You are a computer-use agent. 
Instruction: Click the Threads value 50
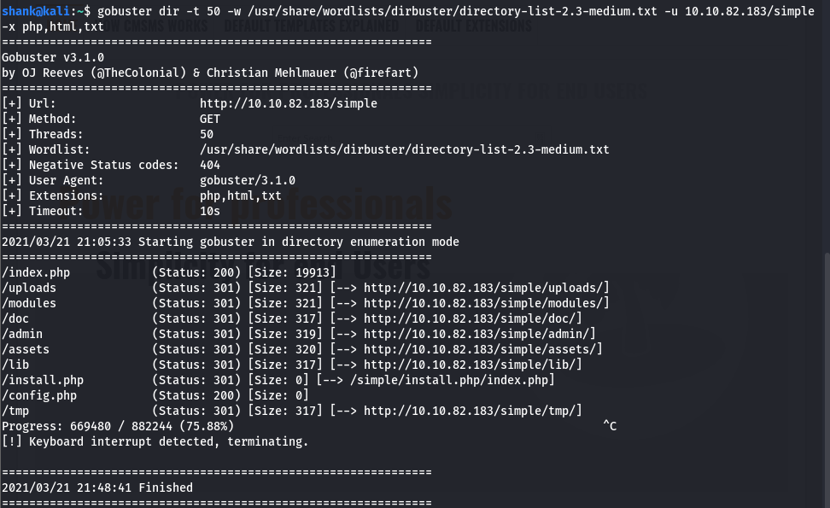click(x=207, y=134)
